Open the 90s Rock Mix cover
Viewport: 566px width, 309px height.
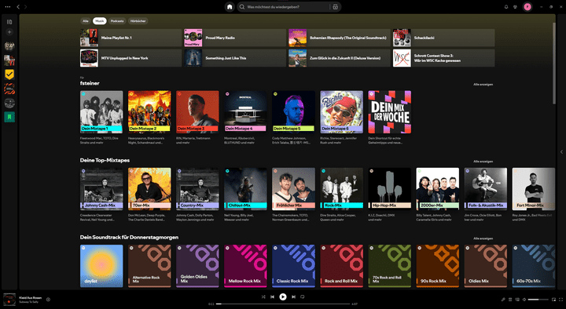[x=438, y=266]
